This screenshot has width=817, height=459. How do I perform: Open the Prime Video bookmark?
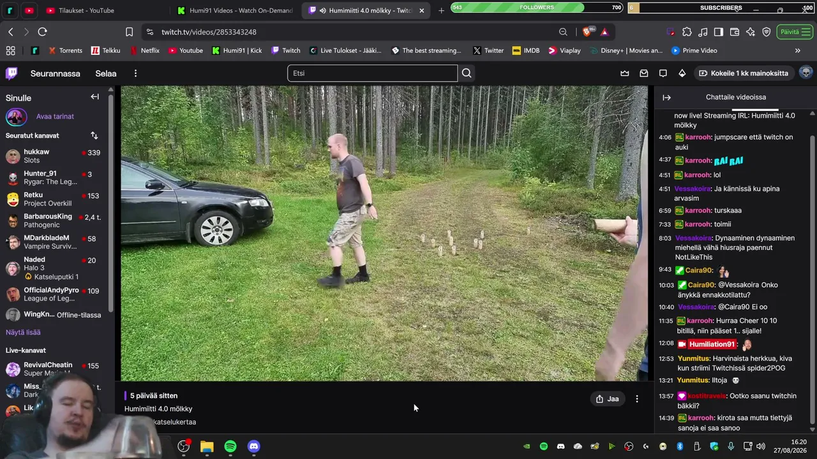[x=694, y=50]
